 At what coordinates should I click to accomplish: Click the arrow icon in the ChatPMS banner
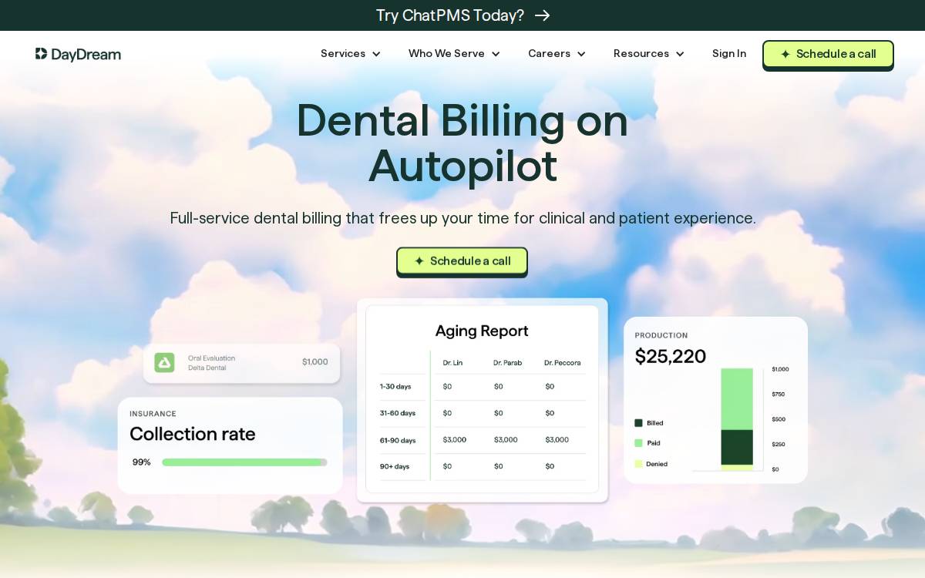(x=543, y=15)
